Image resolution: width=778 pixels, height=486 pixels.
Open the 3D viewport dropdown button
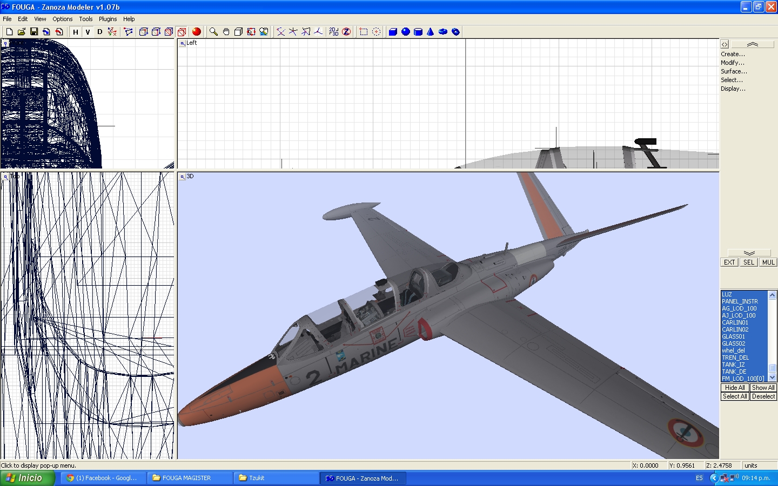coord(183,177)
